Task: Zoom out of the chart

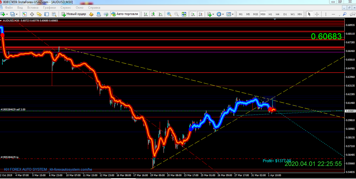Action: 177,14
